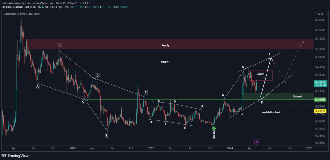Click the USDT currency label
Viewport: 330px width, 160px height.
(x=320, y=14)
